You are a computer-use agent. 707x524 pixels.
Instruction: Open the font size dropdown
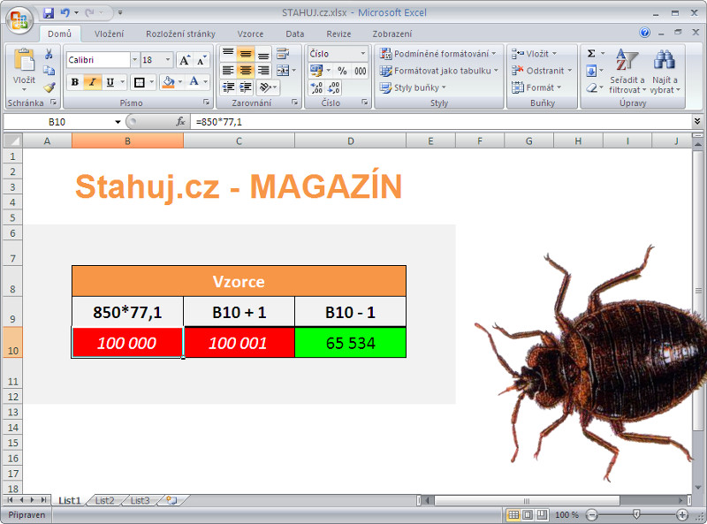(168, 60)
